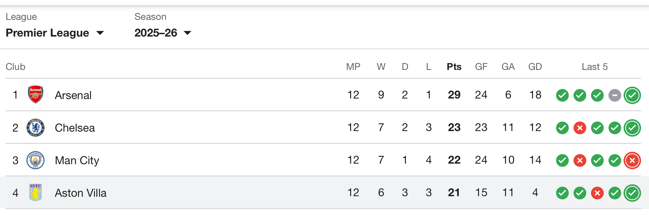Viewport: 649px width, 215px height.
Task: Click the Man City club crest icon
Action: pos(35,160)
